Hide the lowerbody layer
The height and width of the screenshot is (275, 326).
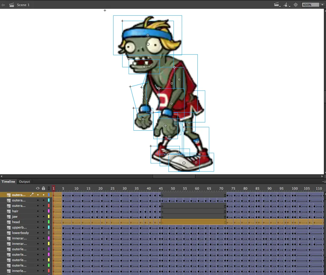[38, 233]
